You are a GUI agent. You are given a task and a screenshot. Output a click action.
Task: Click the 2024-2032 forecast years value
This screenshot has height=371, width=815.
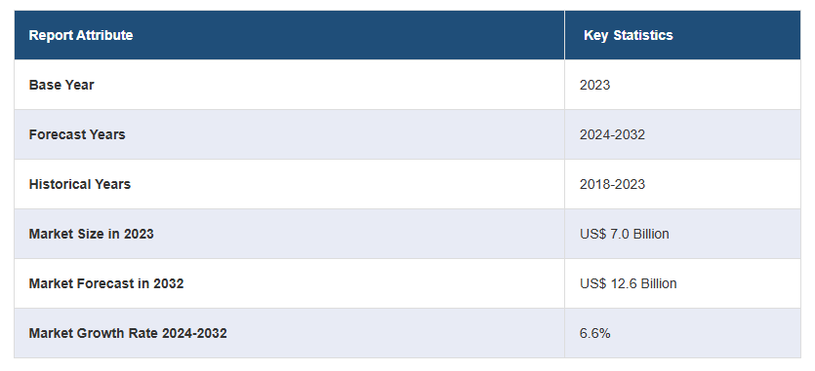(612, 134)
